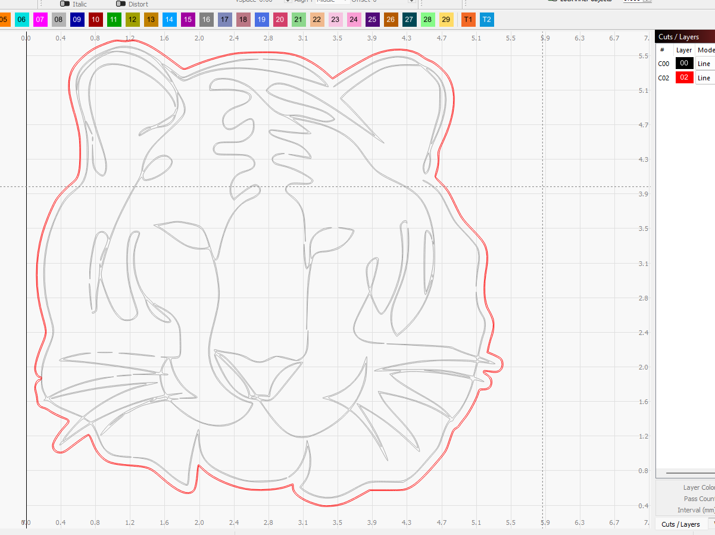Click the Cuts list horizontal scrollbar
This screenshot has height=535, width=715.
[x=689, y=474]
